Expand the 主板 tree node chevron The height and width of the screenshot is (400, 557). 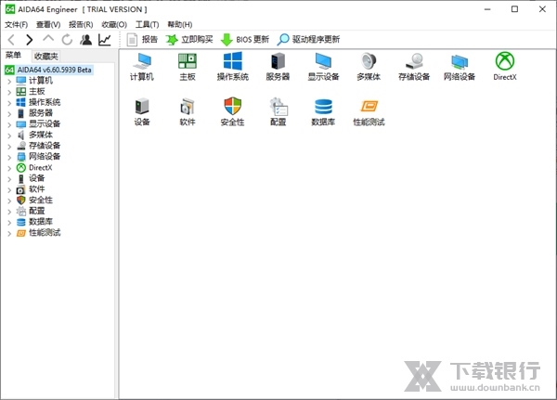pos(9,92)
